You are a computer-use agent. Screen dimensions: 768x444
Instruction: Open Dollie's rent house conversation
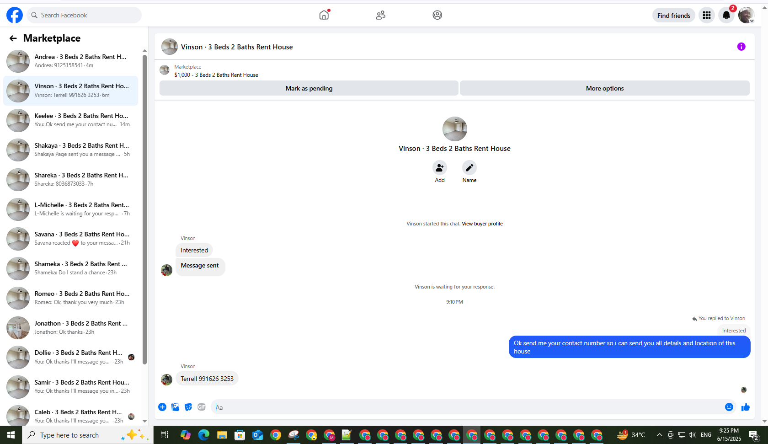(x=71, y=357)
